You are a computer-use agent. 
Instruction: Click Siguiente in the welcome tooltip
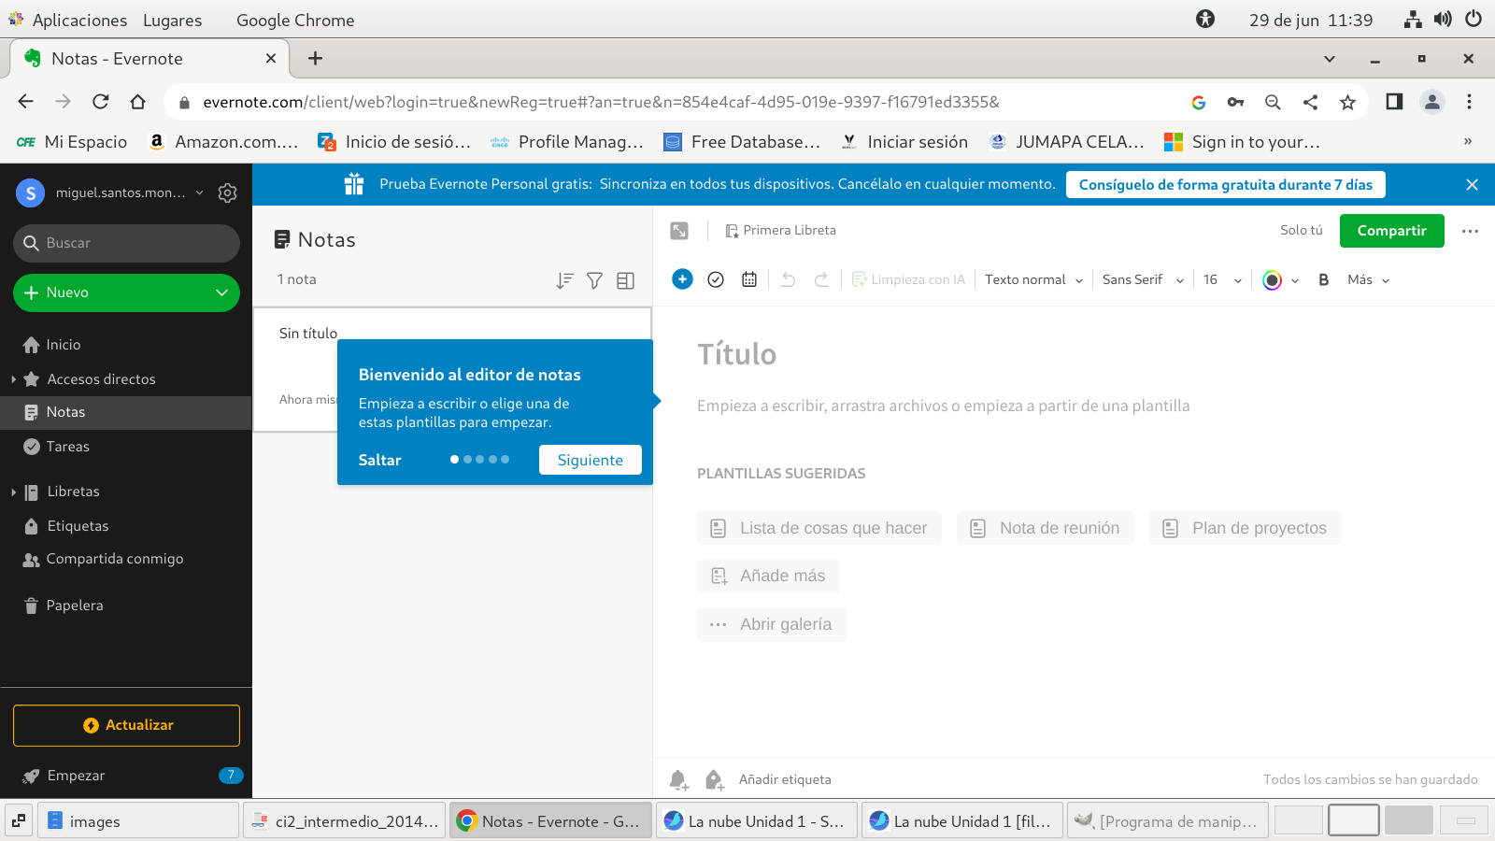pyautogui.click(x=590, y=460)
